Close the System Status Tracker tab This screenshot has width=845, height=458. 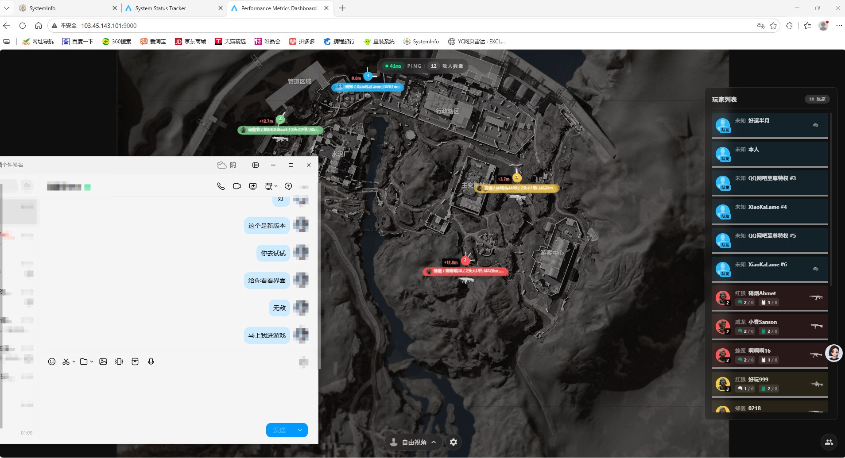pos(221,8)
